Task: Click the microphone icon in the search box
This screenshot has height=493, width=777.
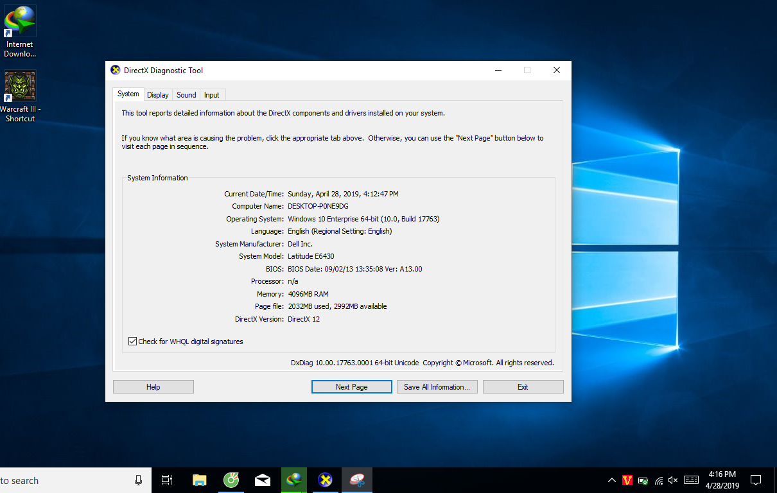Action: click(x=138, y=480)
